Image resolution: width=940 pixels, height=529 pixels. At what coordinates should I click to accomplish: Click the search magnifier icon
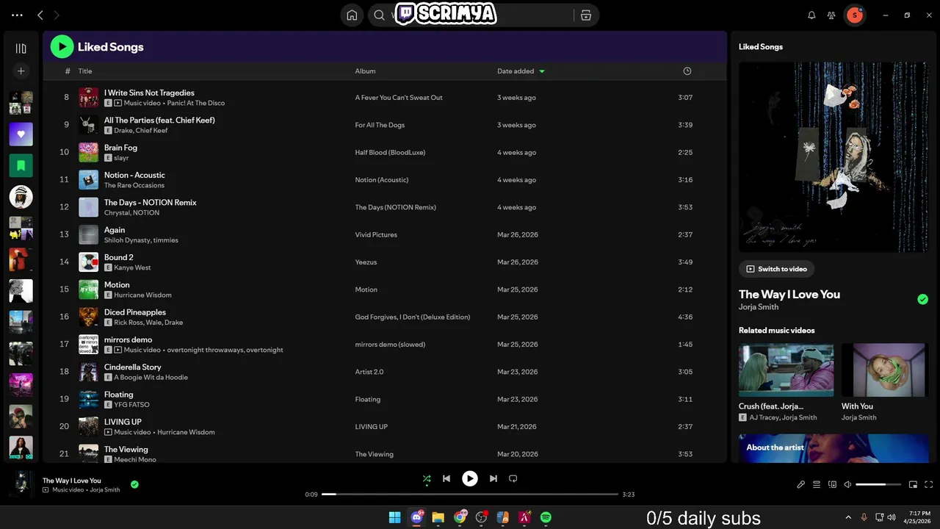(x=379, y=15)
